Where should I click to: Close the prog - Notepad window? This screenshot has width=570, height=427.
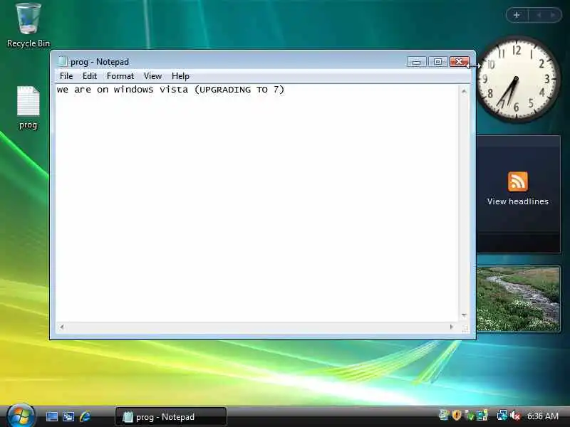tap(459, 62)
